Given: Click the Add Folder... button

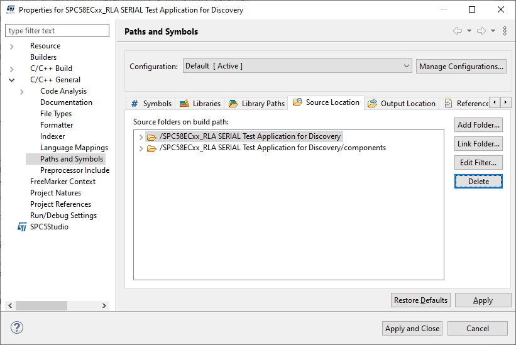Looking at the screenshot, I should [478, 125].
